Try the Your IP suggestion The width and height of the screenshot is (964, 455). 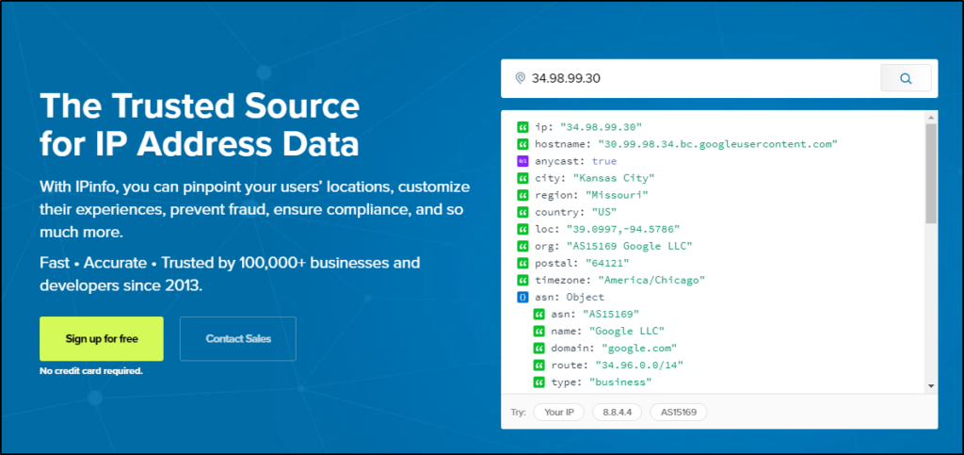point(559,412)
